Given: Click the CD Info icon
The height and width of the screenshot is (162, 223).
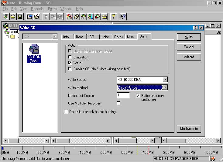Looking at the screenshot, I should coord(90,17).
